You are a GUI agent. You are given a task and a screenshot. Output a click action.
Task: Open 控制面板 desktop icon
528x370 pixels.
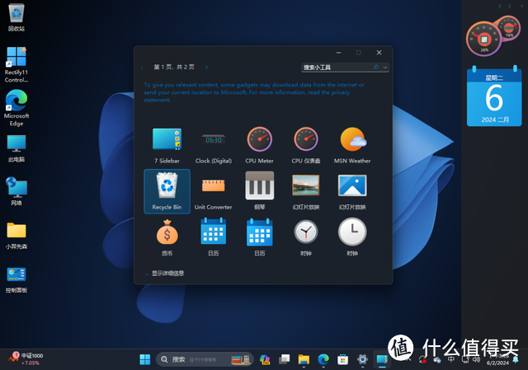pos(16,279)
